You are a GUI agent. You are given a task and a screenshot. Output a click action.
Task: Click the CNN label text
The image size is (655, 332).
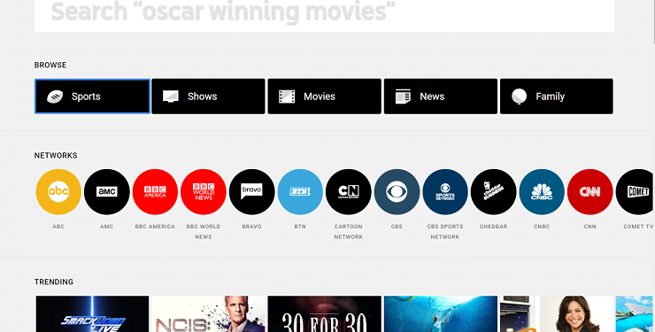[589, 227]
